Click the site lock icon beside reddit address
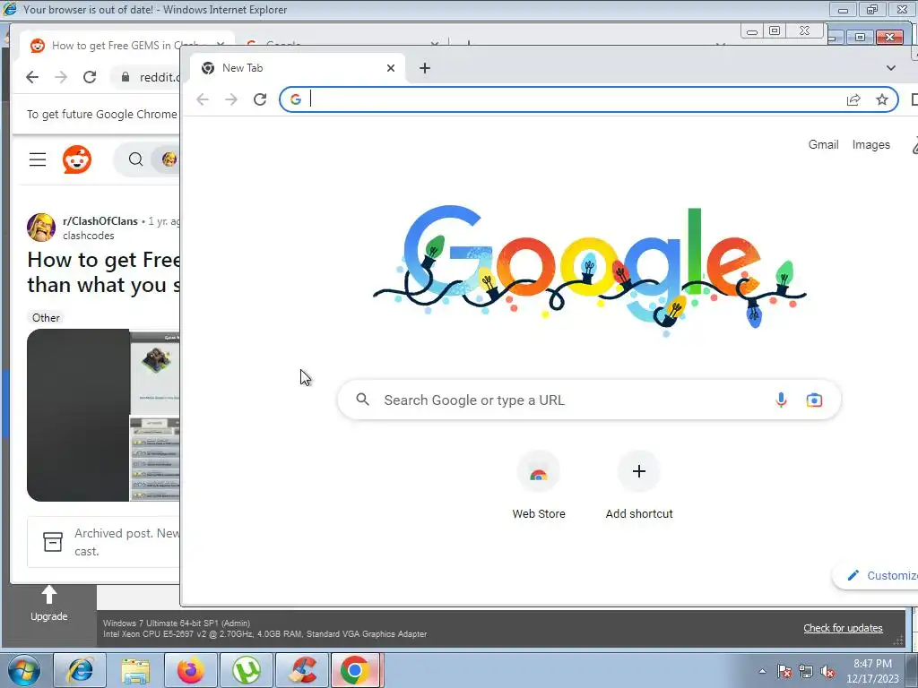918x688 pixels. [126, 77]
